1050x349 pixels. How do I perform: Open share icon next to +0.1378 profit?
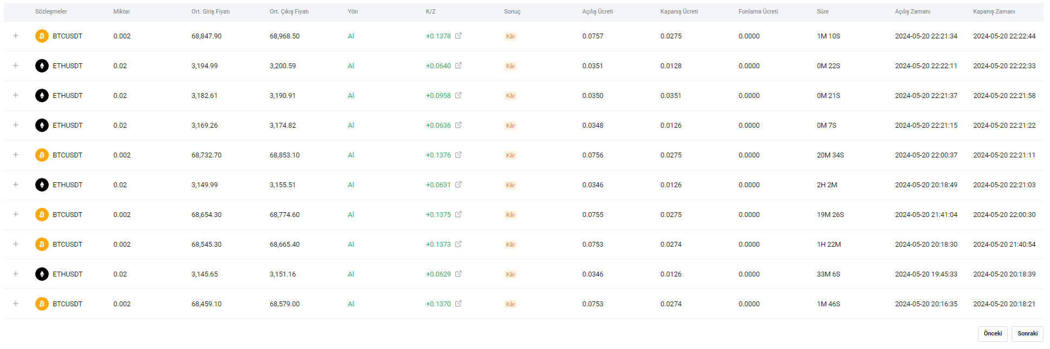(x=458, y=36)
